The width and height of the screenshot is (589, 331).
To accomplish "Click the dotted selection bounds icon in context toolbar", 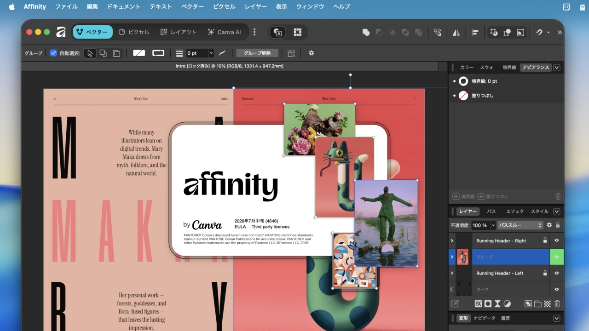I will tap(291, 53).
